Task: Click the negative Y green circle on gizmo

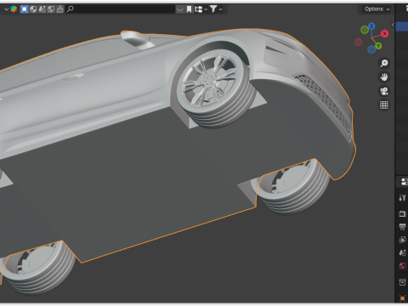Action: (365, 30)
